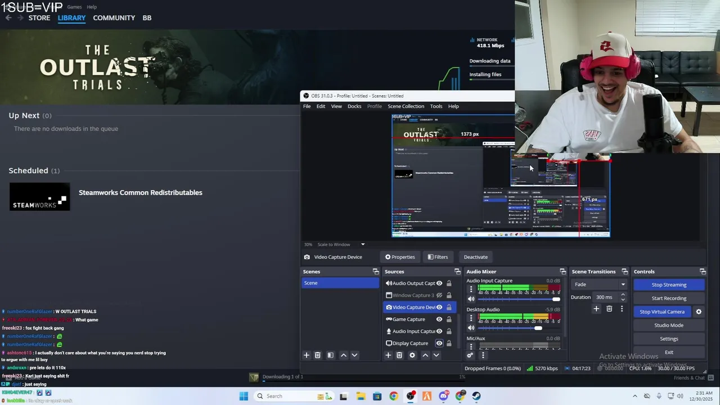Screen dimensions: 720x405
Task: Open Steam from the taskbar
Action: (x=476, y=396)
